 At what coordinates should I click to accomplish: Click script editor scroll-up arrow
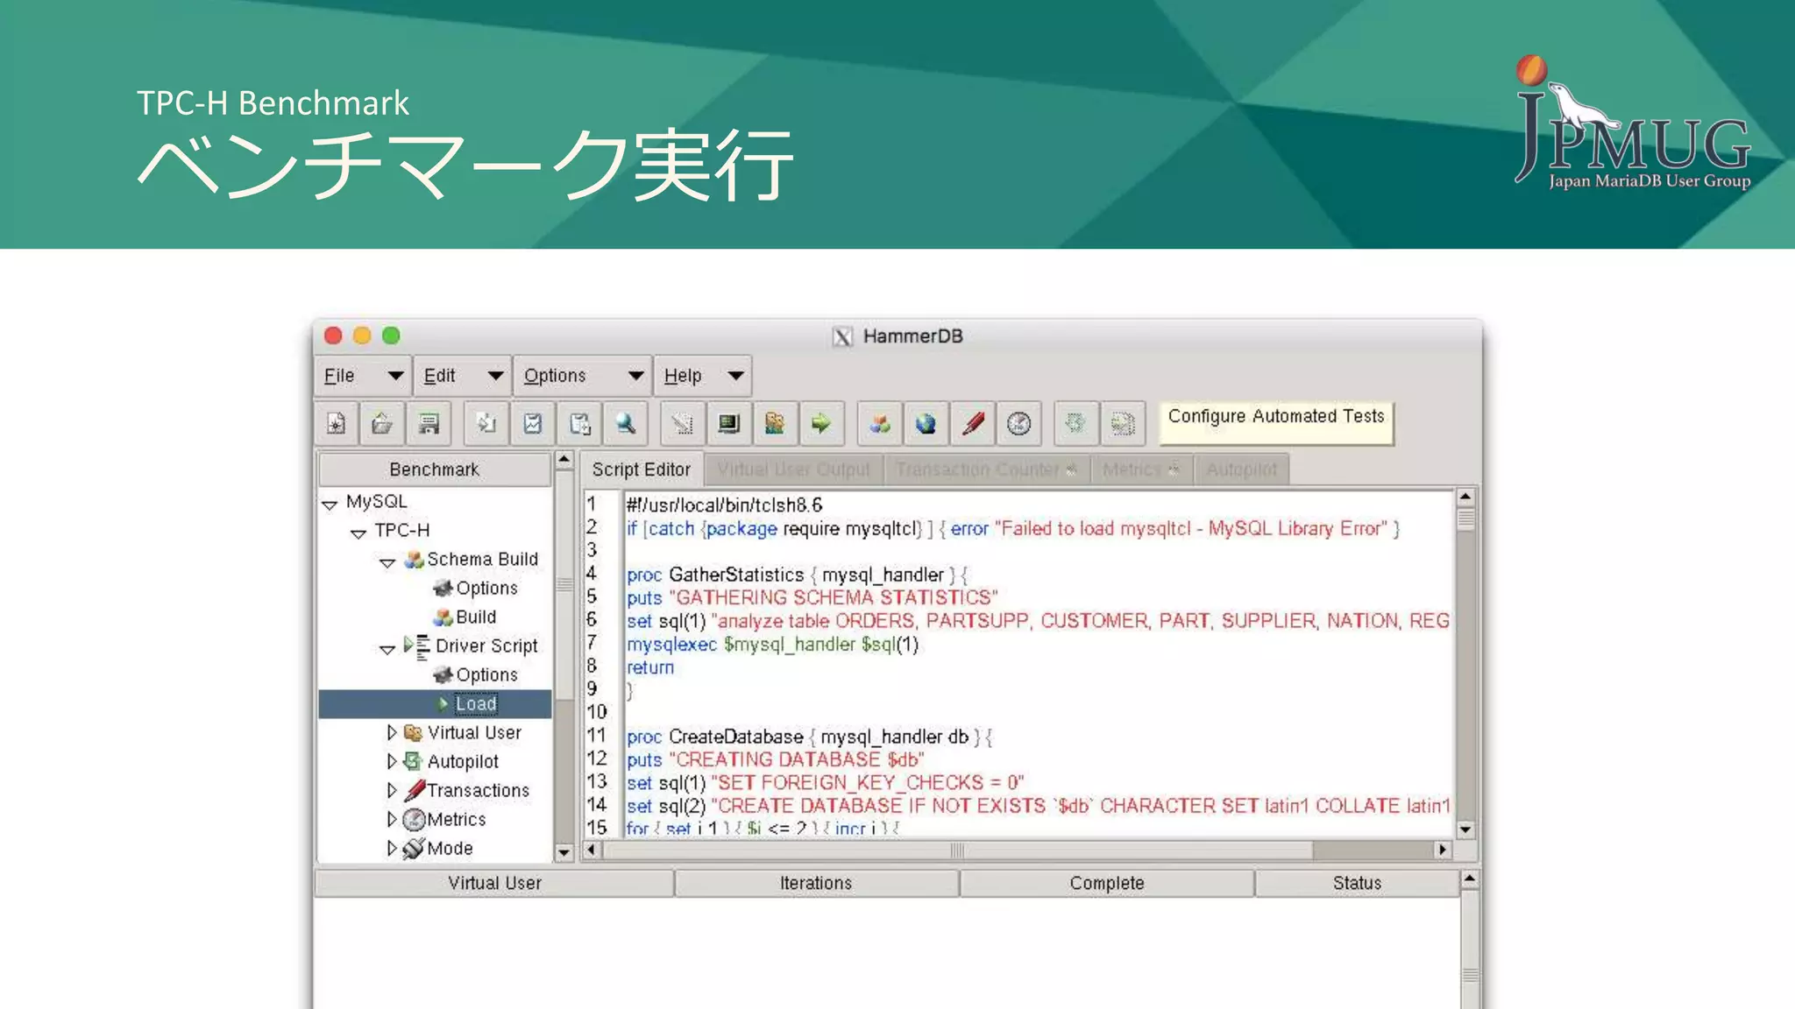click(1465, 497)
